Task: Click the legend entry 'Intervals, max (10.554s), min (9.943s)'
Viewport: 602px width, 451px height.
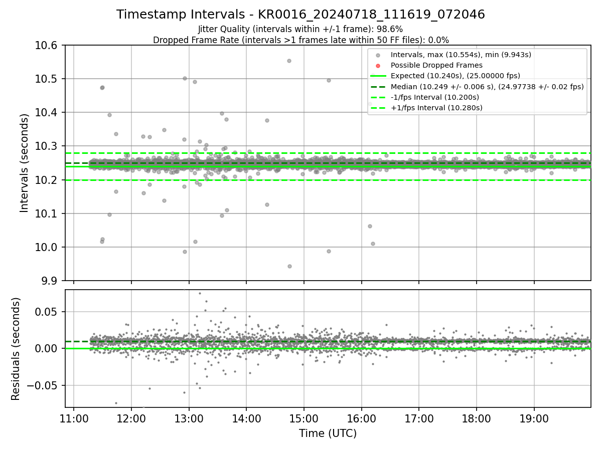Action: tap(461, 55)
